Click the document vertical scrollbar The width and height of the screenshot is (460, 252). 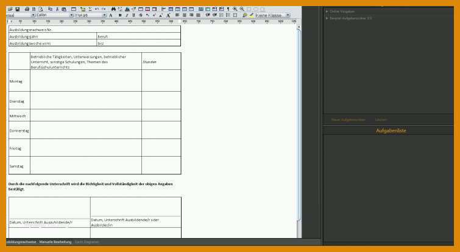299,126
